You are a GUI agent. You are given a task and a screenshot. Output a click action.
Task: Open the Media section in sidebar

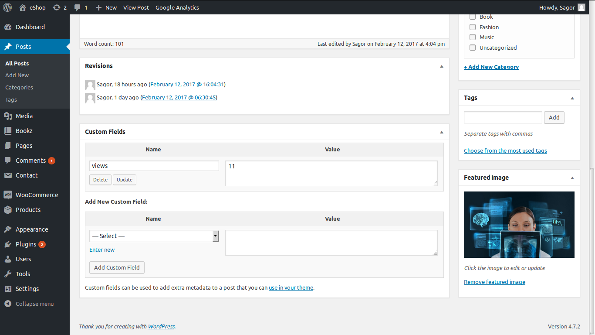tap(24, 116)
